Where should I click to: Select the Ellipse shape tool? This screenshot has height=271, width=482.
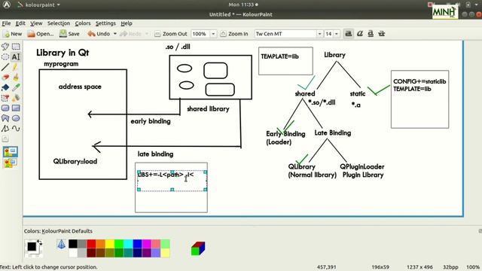16,118
